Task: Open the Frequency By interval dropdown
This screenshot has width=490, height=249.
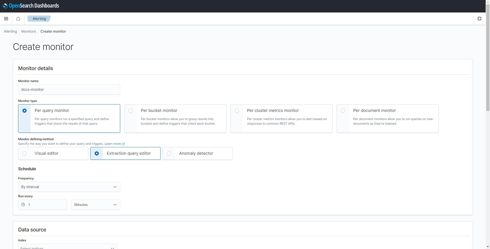Action: [69, 187]
